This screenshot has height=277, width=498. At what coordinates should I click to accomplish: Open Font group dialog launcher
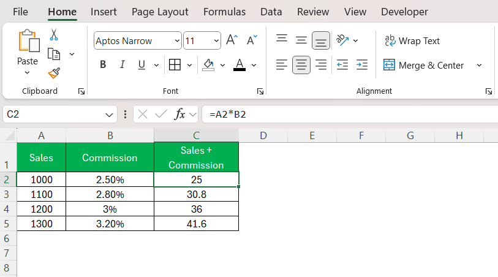coord(260,91)
